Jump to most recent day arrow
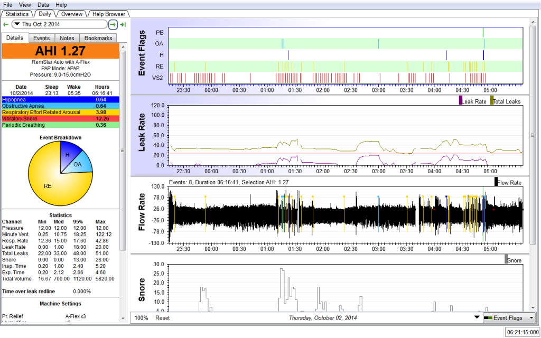The image size is (541, 338). point(123,24)
